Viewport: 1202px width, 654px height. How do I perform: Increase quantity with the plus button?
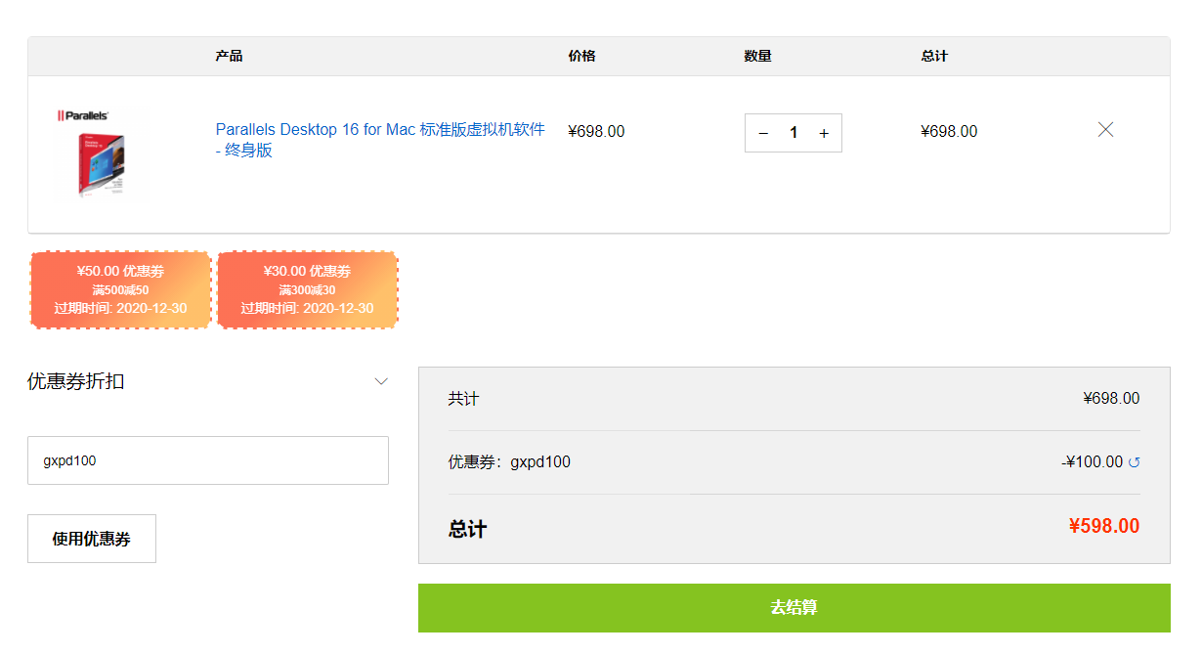coord(824,133)
